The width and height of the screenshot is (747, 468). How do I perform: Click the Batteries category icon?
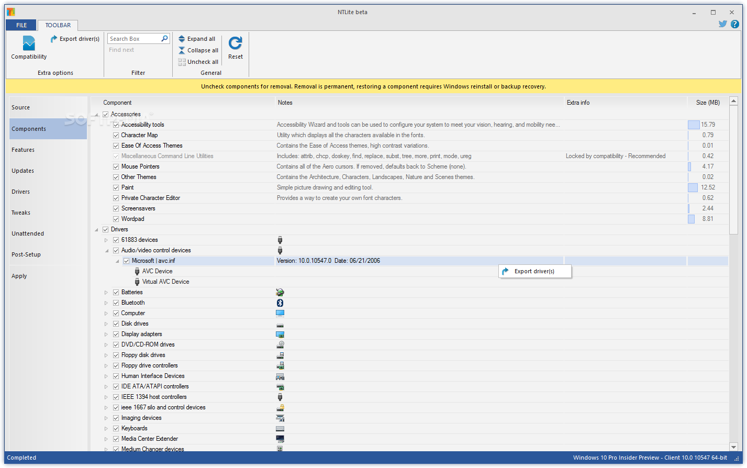[x=280, y=292]
